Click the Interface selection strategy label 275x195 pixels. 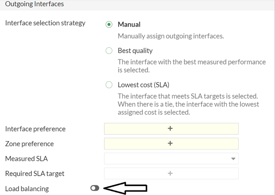click(45, 23)
